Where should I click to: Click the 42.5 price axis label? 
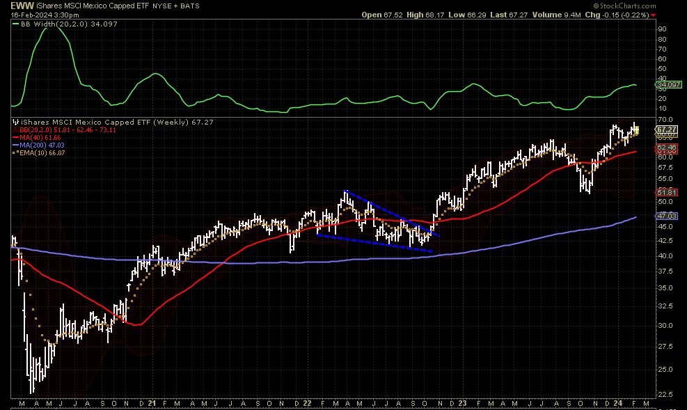click(x=665, y=240)
